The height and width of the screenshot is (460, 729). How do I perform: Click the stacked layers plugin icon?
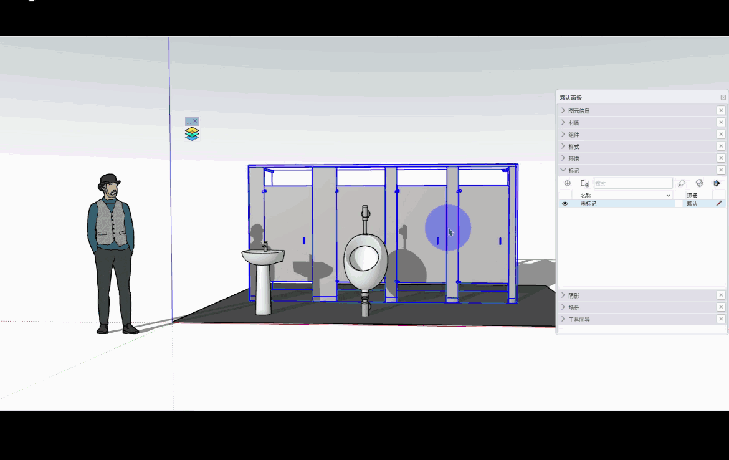pos(192,134)
